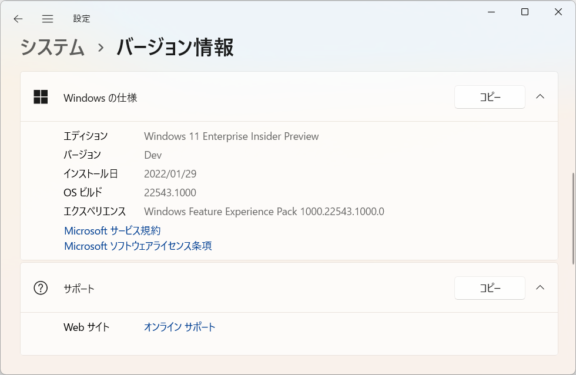Viewport: 576px width, 375px height.
Task: Click the install date 2022/01/29
Action: [x=170, y=174]
